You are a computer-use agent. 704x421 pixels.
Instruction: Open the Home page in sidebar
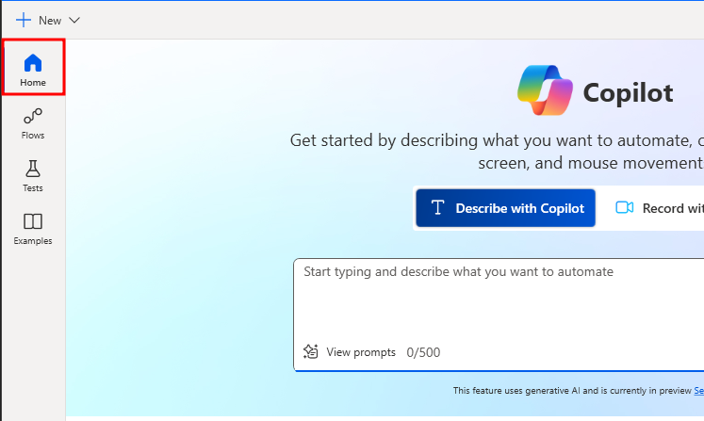point(33,67)
